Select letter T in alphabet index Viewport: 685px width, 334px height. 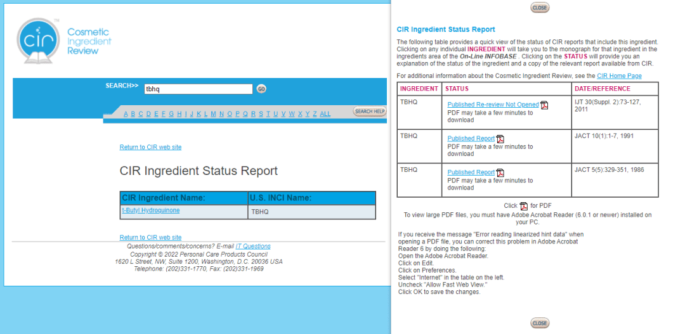point(268,114)
